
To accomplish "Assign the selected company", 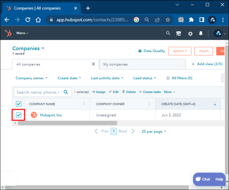I will (99, 92).
